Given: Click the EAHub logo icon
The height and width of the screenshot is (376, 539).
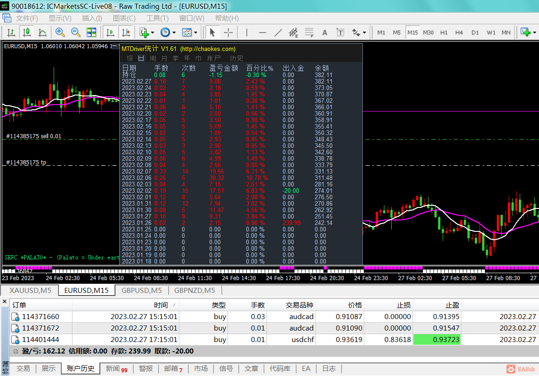Looking at the screenshot, I should pos(511,369).
